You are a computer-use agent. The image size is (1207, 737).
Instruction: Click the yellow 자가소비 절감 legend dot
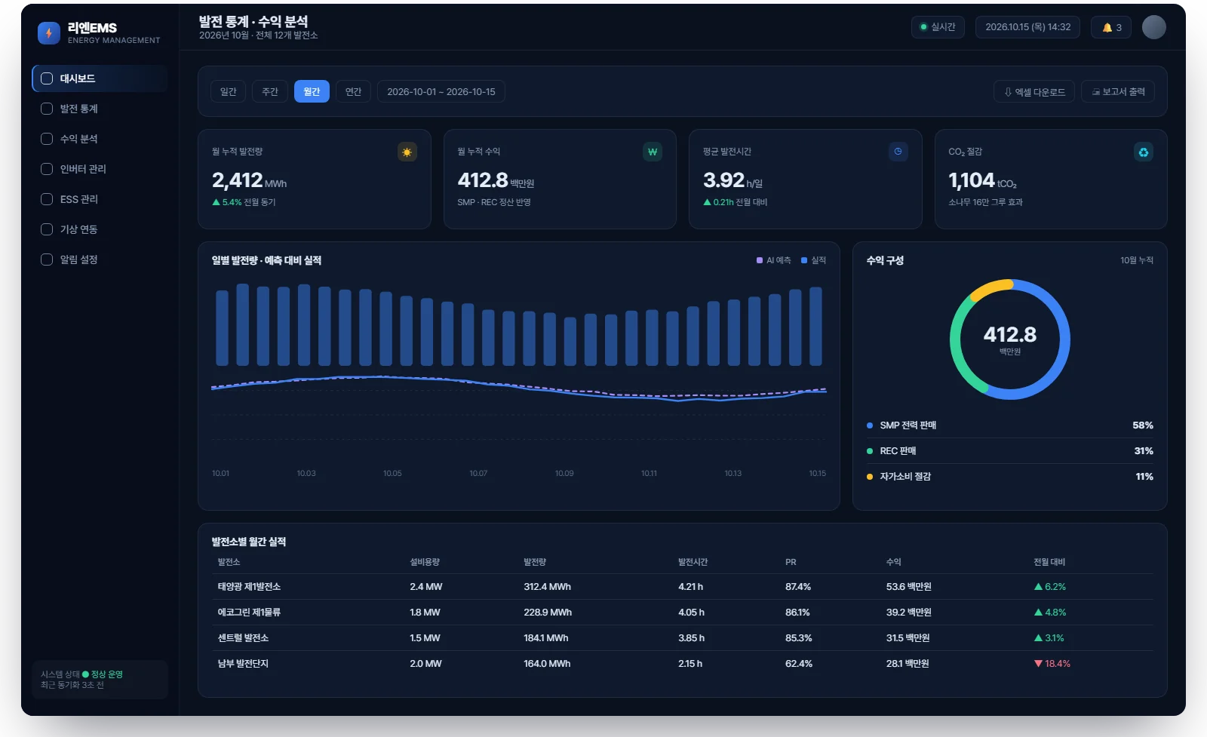(x=870, y=477)
